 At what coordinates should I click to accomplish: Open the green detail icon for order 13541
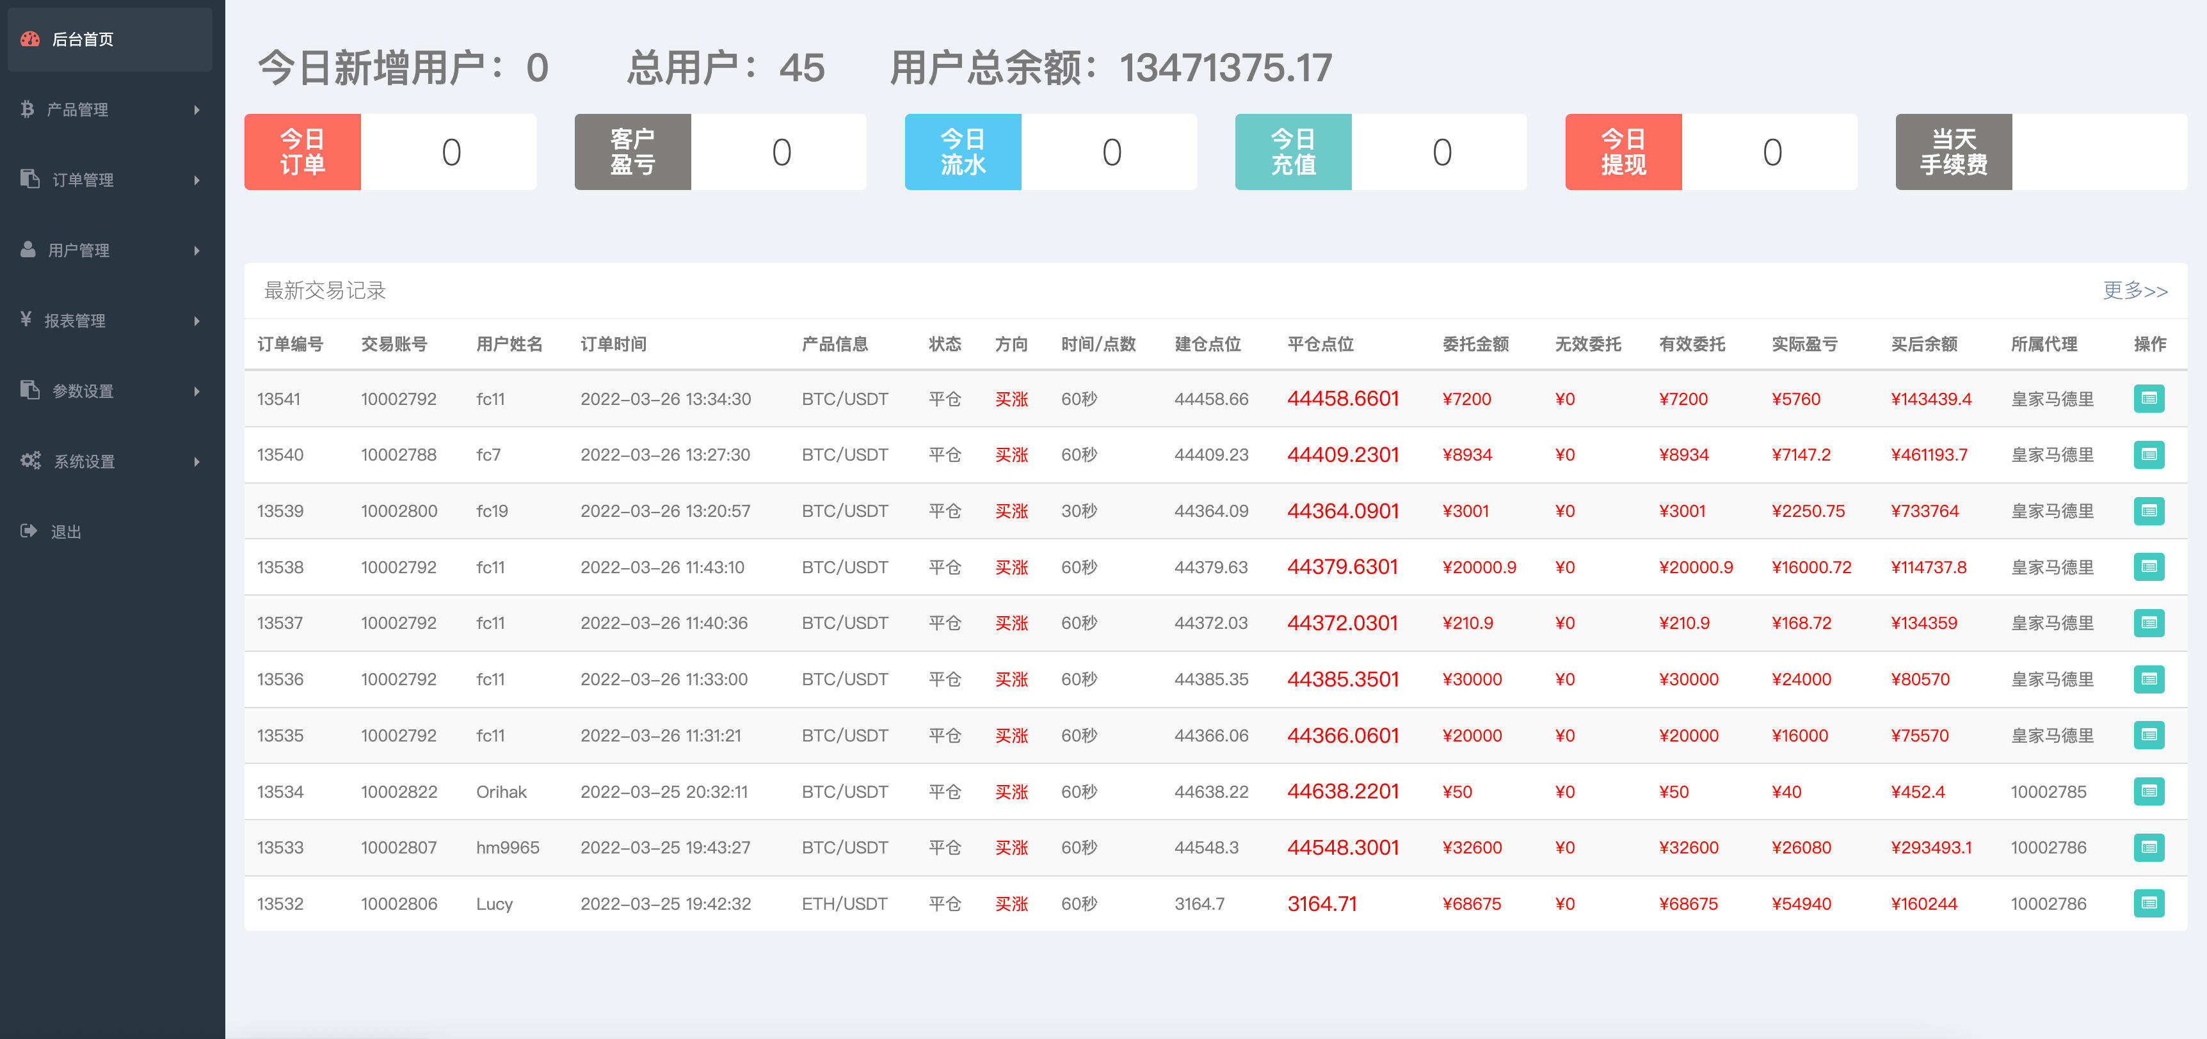(2149, 399)
